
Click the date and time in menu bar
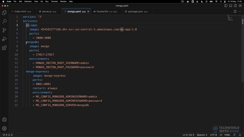pyautogui.click(x=235, y=2)
